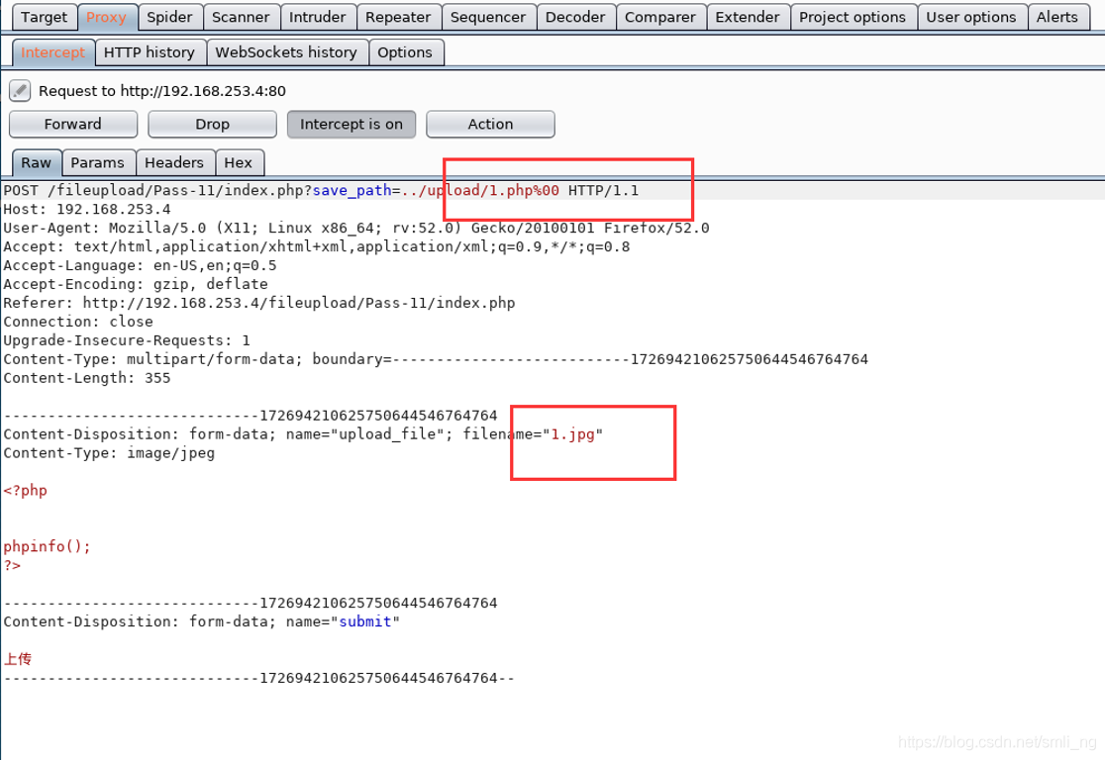Viewport: 1105px width, 760px height.
Task: Click the 上传 submit value
Action: (18, 659)
